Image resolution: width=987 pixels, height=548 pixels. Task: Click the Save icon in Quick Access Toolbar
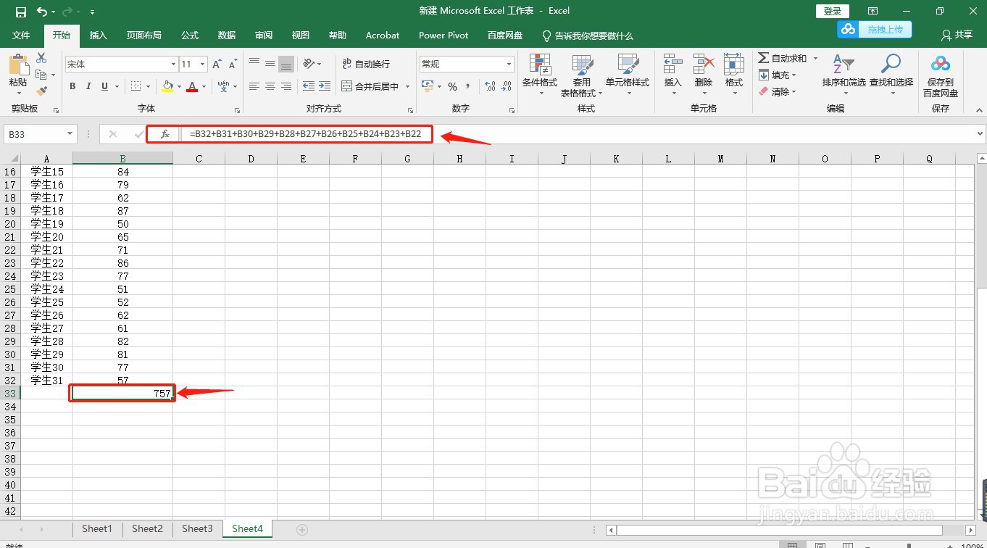point(20,12)
